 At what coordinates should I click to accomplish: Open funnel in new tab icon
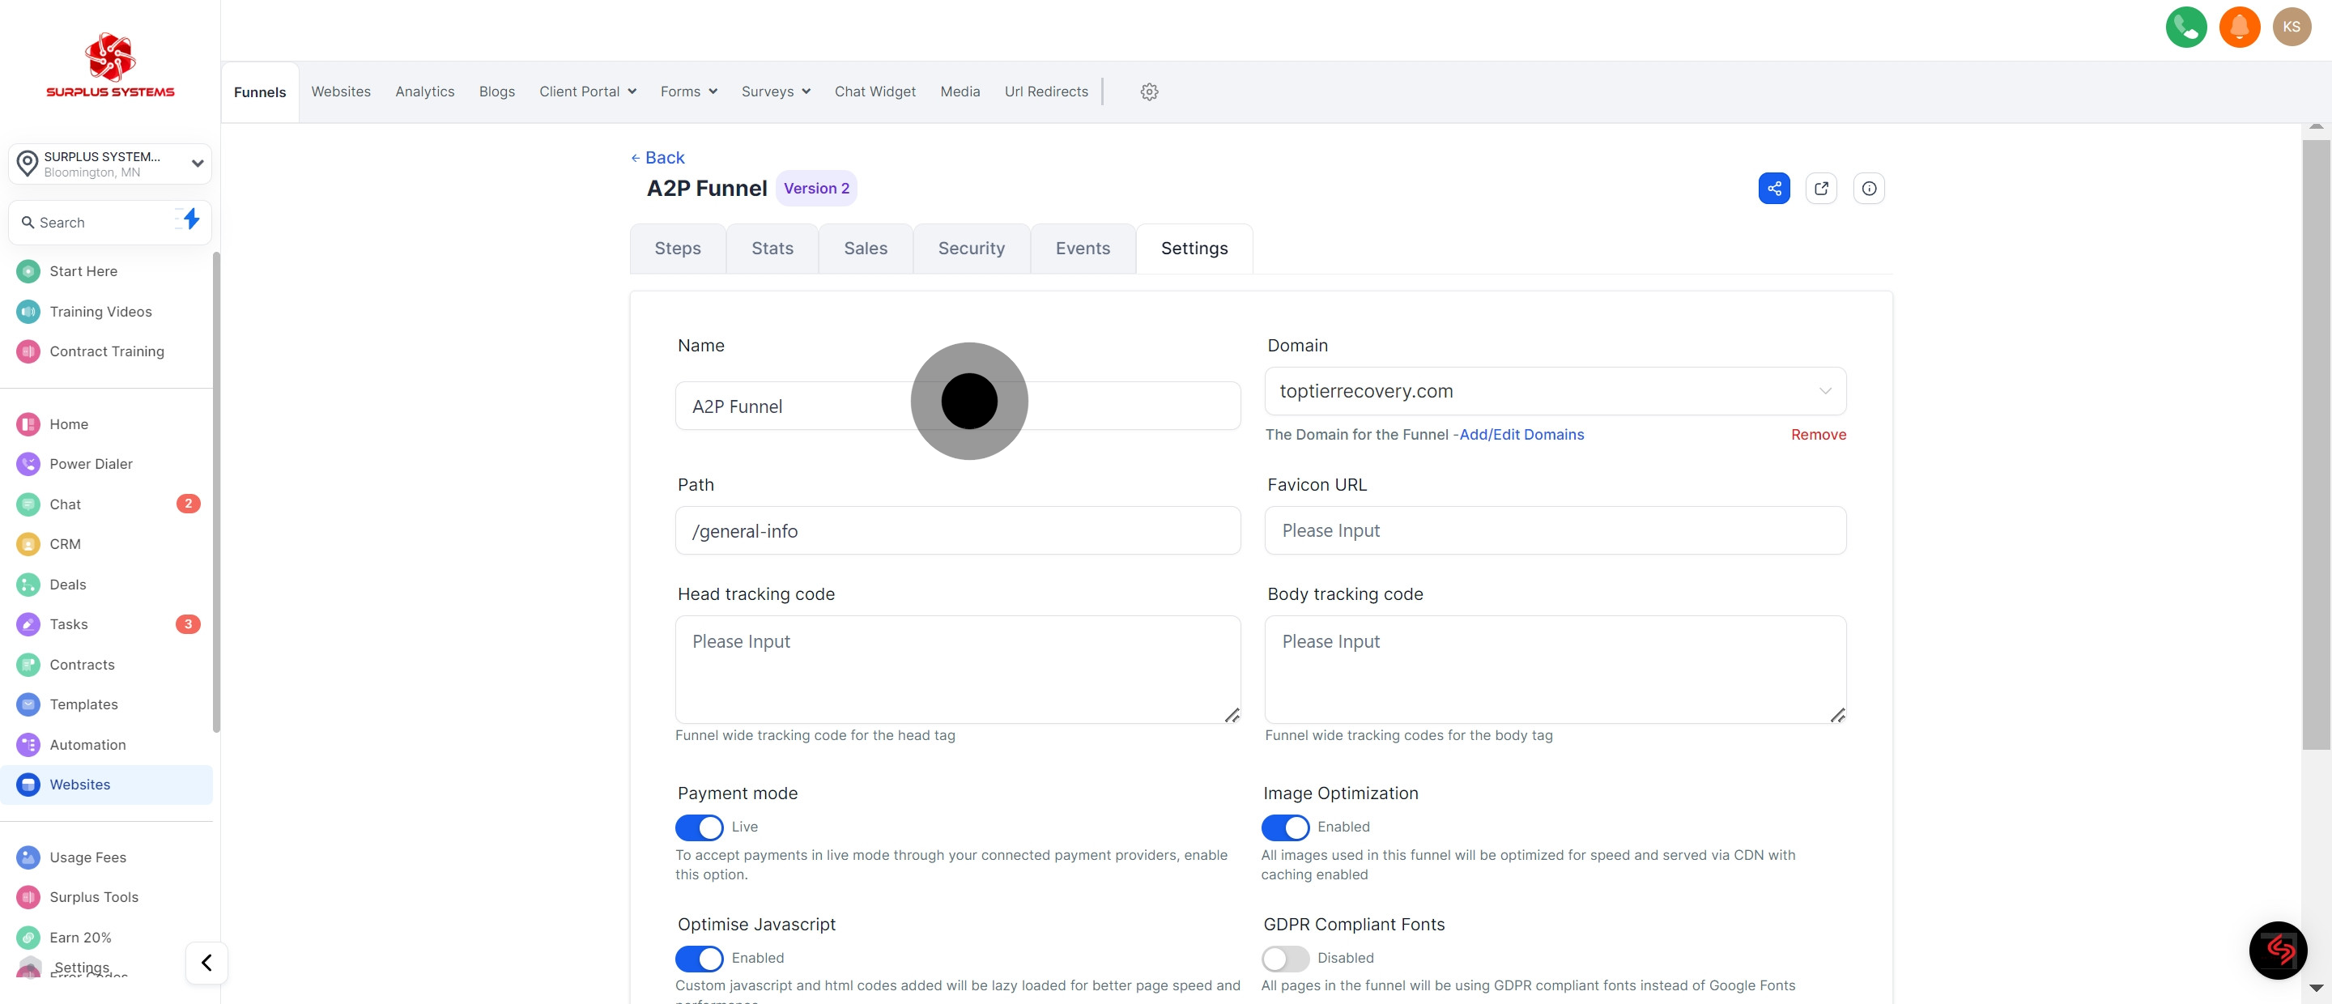(1820, 189)
